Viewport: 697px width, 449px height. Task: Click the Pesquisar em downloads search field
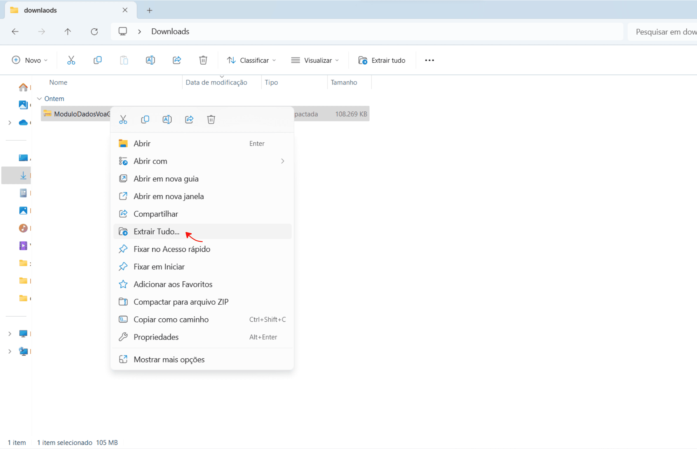[x=662, y=32]
